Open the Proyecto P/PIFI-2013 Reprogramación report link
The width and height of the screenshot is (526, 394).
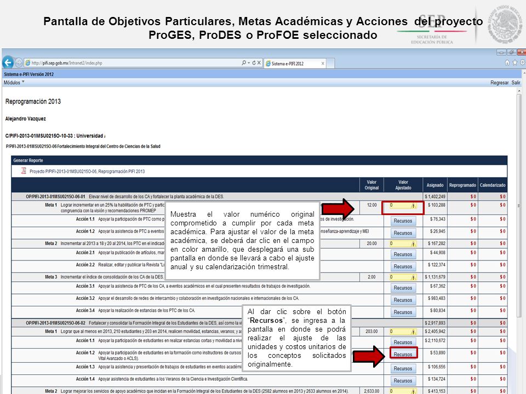point(87,171)
